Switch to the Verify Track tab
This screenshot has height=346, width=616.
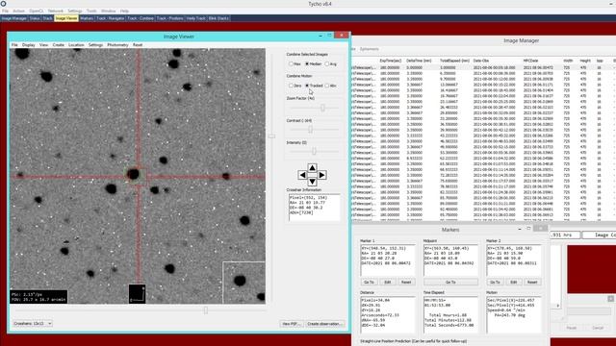(x=196, y=18)
